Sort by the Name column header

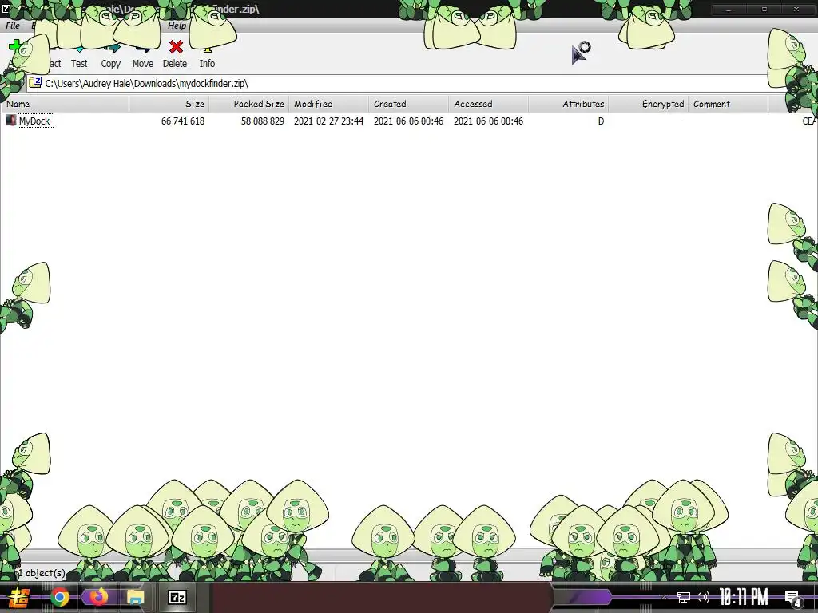pos(65,104)
